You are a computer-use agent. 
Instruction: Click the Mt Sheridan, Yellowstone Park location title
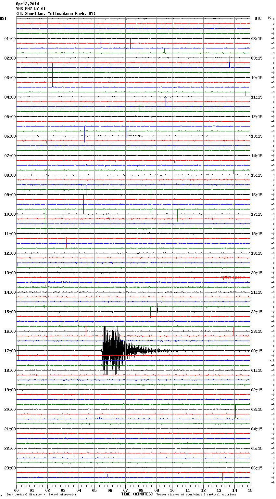pyautogui.click(x=56, y=14)
